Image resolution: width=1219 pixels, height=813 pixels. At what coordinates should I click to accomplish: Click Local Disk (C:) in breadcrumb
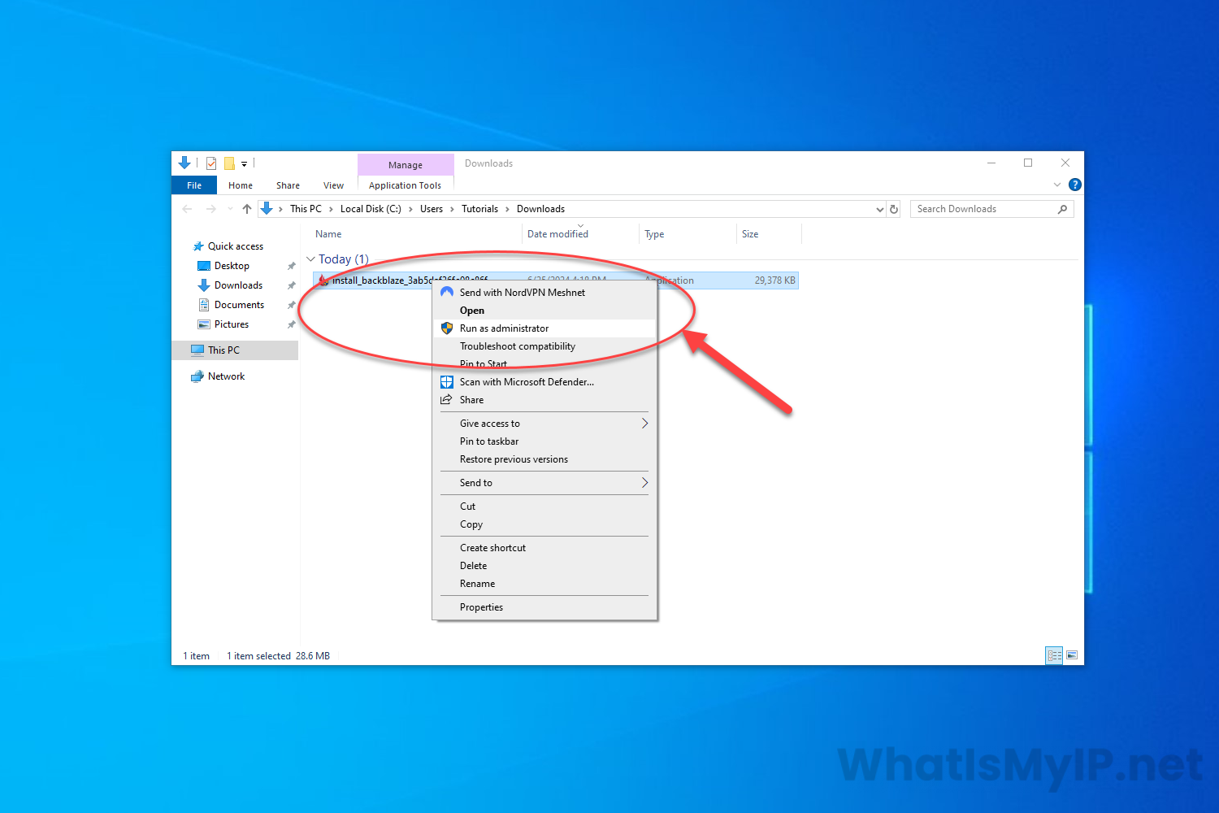pyautogui.click(x=371, y=209)
